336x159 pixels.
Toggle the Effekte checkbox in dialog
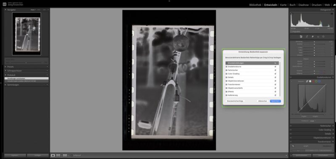click(275, 91)
